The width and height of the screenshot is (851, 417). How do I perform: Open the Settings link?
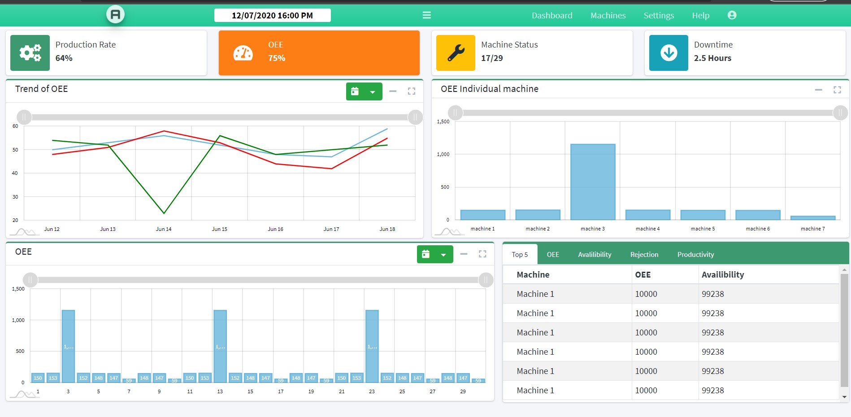(x=658, y=15)
